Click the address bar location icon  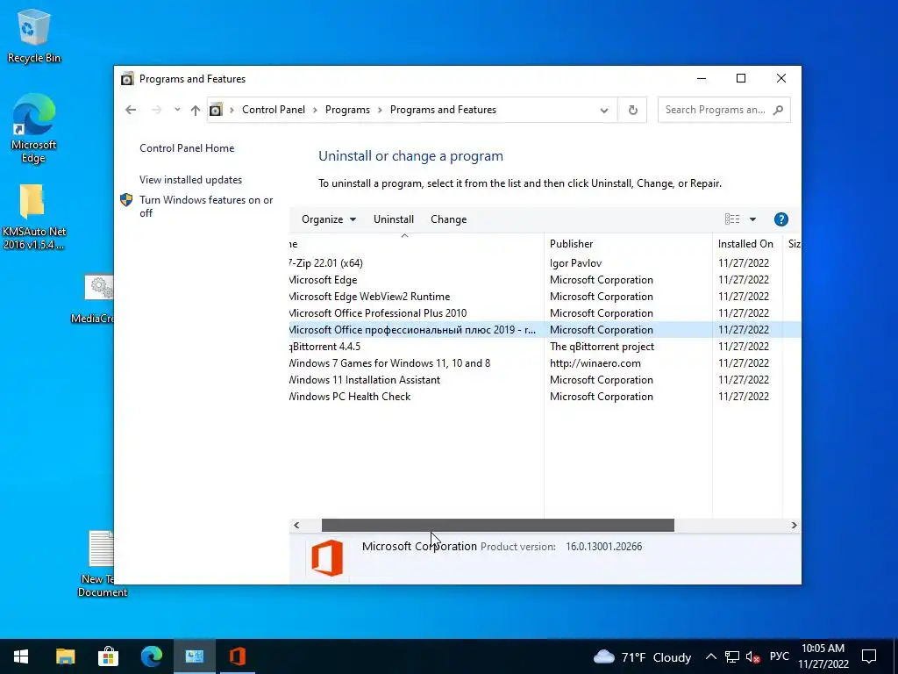(216, 110)
